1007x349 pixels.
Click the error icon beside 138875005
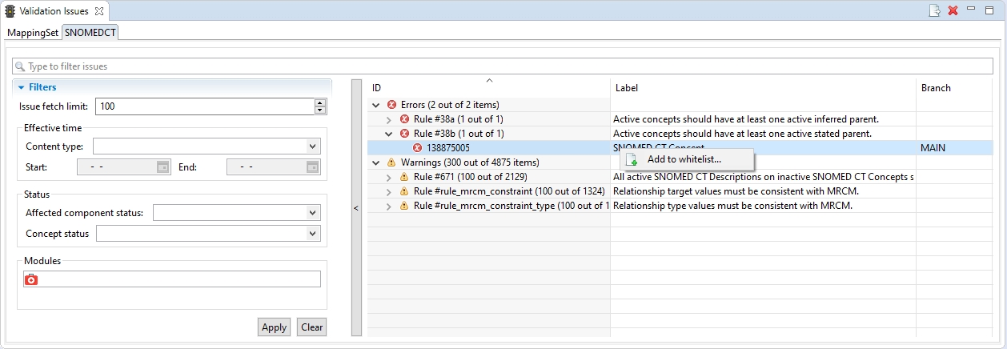[417, 148]
